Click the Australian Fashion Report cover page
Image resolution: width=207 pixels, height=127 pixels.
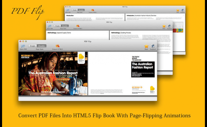point(53,74)
